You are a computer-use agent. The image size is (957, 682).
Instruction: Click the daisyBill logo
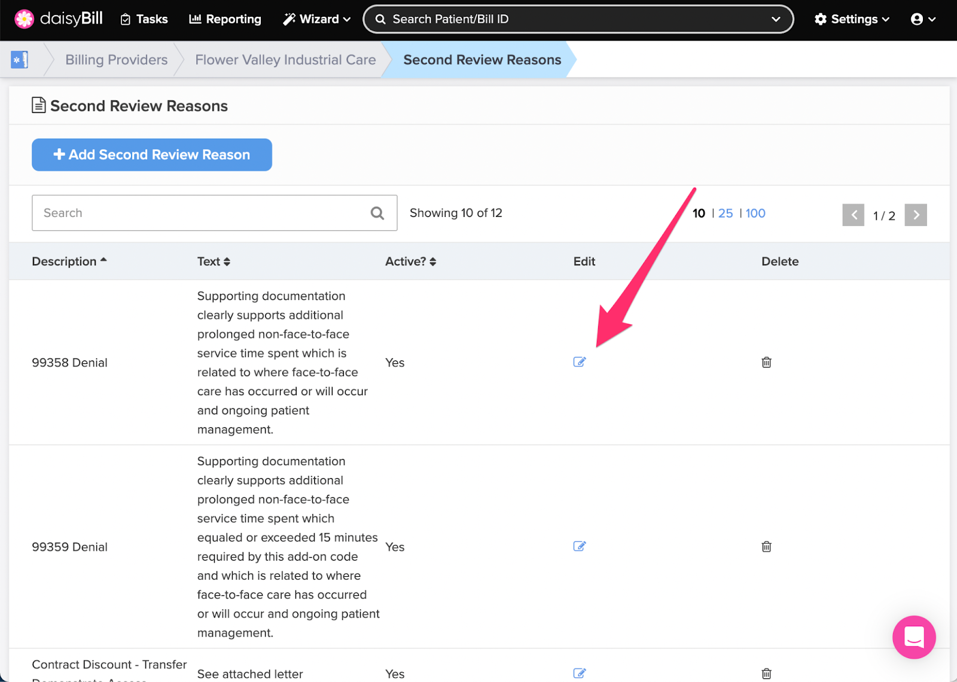click(x=59, y=19)
